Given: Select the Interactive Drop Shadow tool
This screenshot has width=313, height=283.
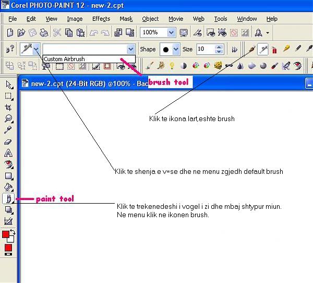Looking at the screenshot, I should 8,210.
